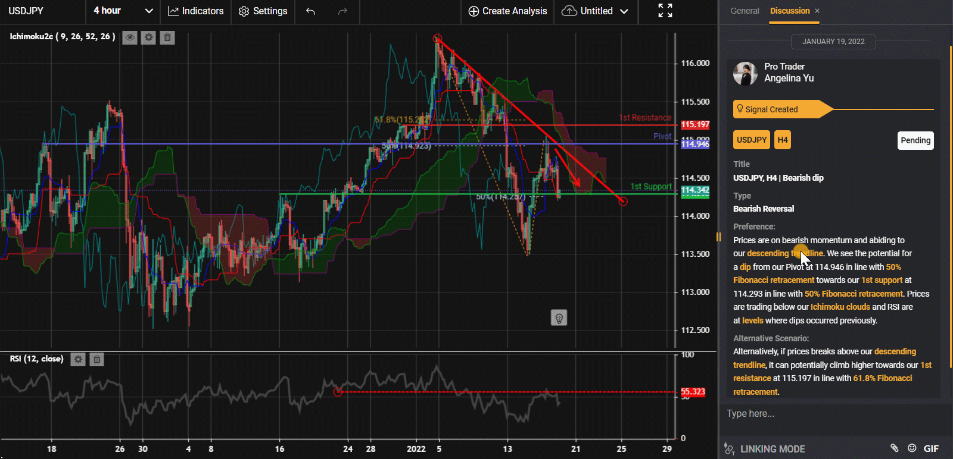Click the Ichimoku2c indicator title
Image resolution: width=953 pixels, height=459 pixels.
click(63, 37)
